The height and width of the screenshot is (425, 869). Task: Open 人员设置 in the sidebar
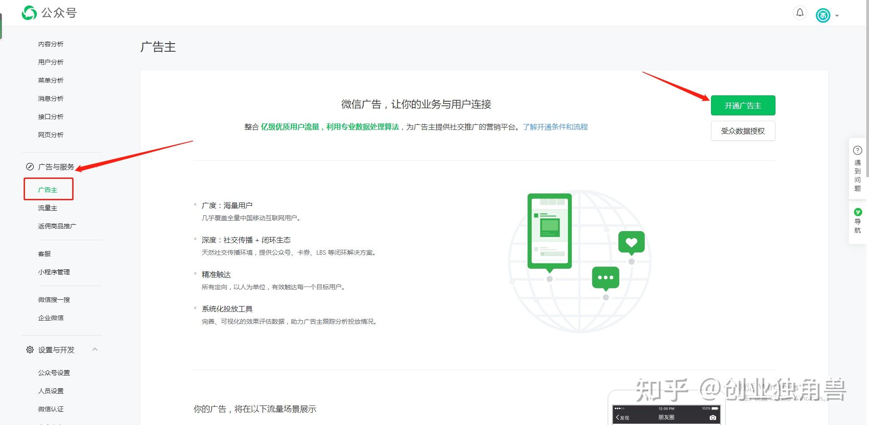tap(51, 391)
